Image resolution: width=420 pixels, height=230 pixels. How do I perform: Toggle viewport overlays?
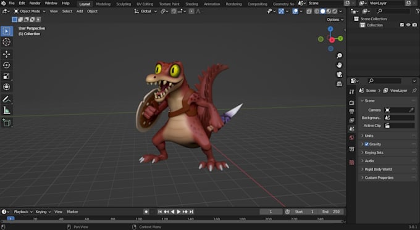(295, 11)
